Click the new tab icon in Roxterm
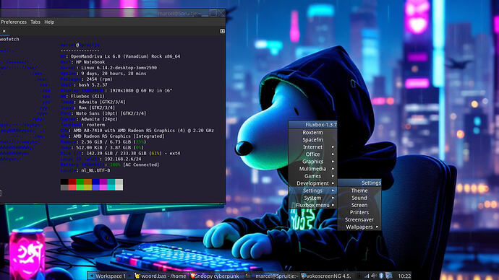 click(222, 31)
